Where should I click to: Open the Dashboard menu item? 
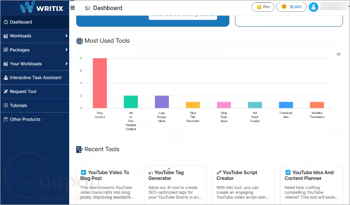(x=35, y=22)
